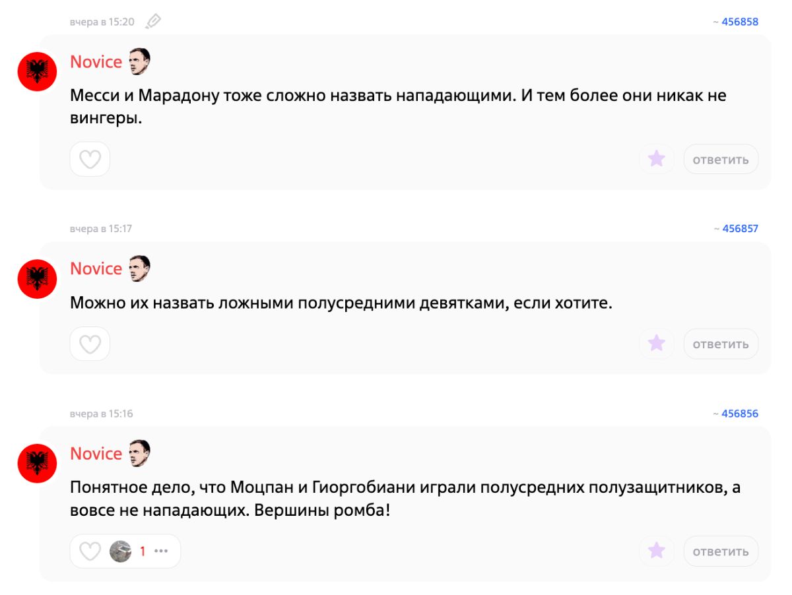This screenshot has width=792, height=595.
Task: Like the comment about false nines
Action: tap(90, 344)
